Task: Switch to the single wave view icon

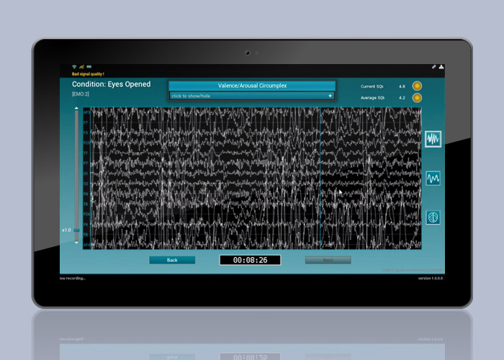Action: (x=433, y=177)
